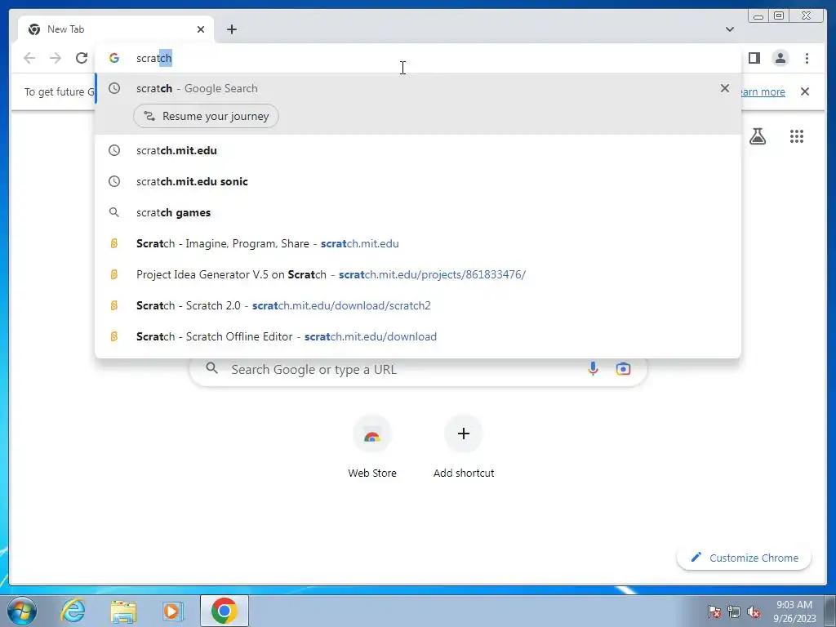Click the back navigation arrow
Screen dimensions: 836x627
[x=29, y=58]
